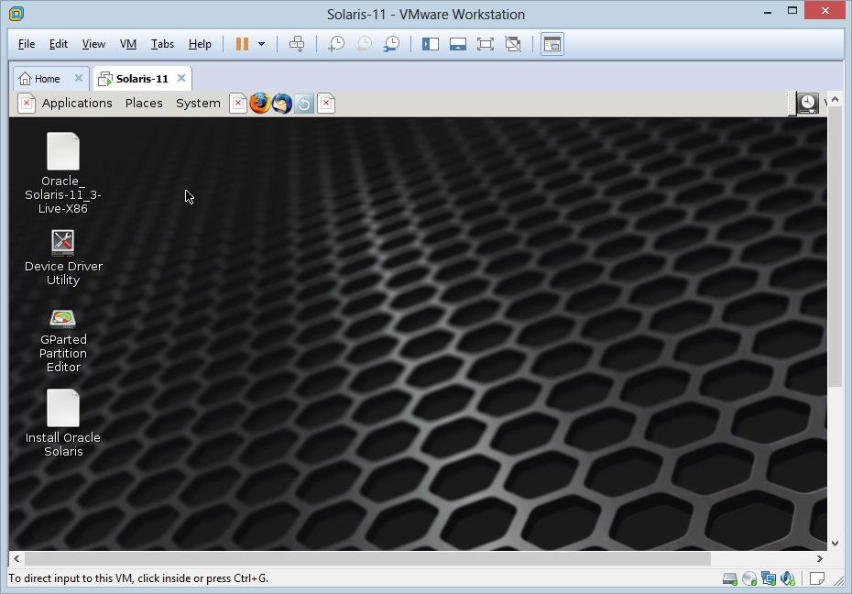Click the broken-image icon left of Applications

(26, 104)
